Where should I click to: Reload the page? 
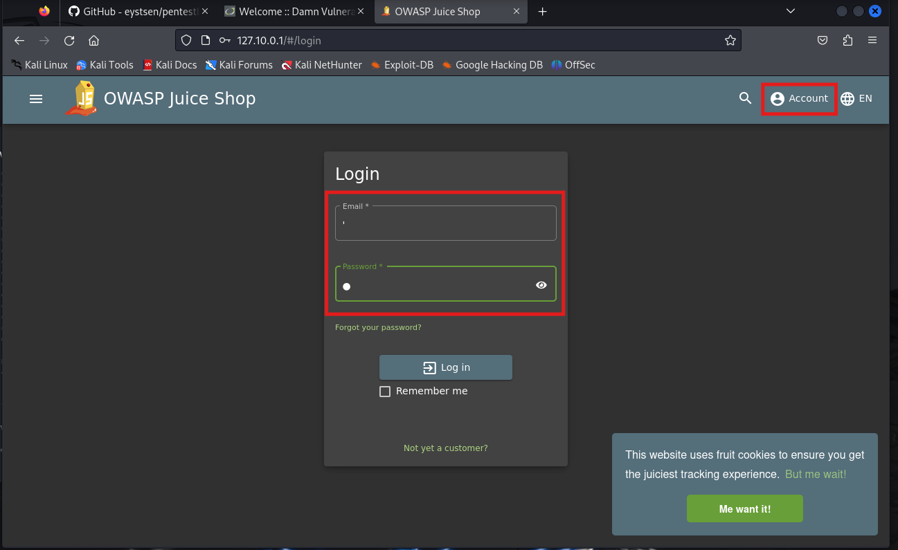coord(69,40)
